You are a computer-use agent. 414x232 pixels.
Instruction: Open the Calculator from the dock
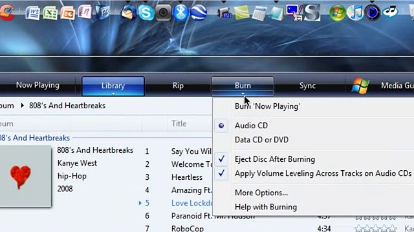(259, 13)
